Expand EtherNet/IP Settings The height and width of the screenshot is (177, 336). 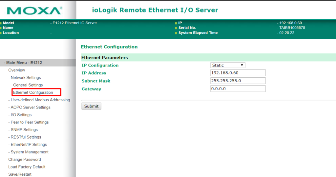[x=28, y=145]
